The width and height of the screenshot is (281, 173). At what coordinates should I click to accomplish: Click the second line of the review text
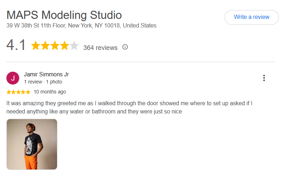pos(94,112)
